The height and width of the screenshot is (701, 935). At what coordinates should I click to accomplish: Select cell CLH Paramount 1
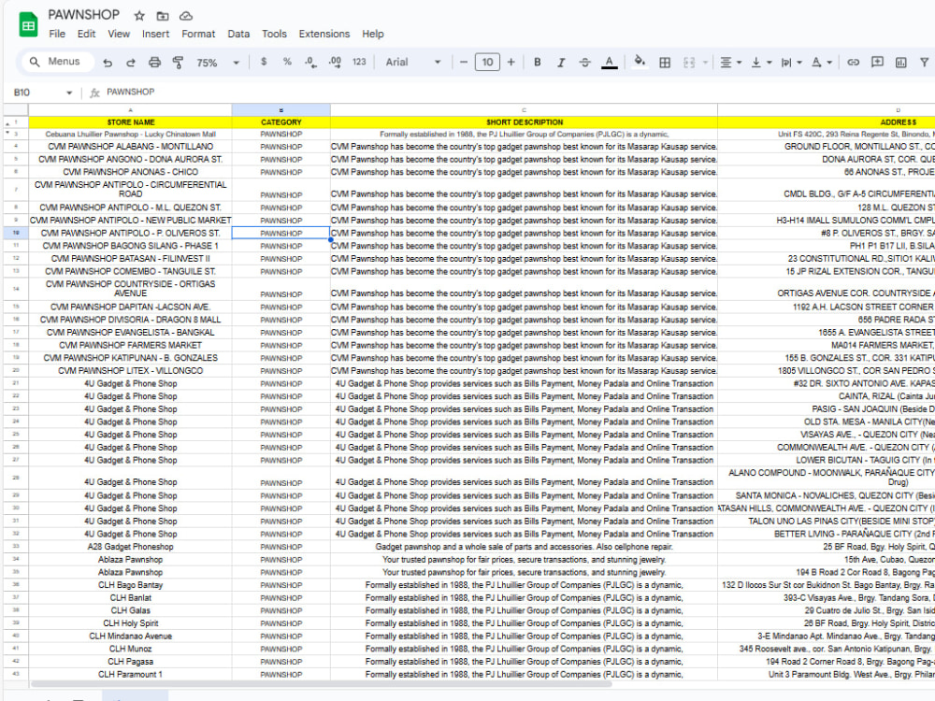[131, 674]
